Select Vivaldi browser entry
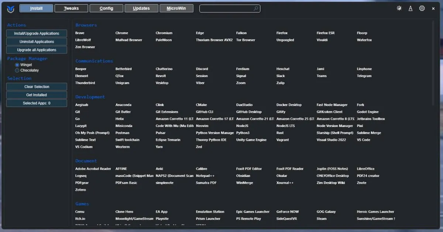Viewport: 443px width, 232px height. (x=322, y=40)
